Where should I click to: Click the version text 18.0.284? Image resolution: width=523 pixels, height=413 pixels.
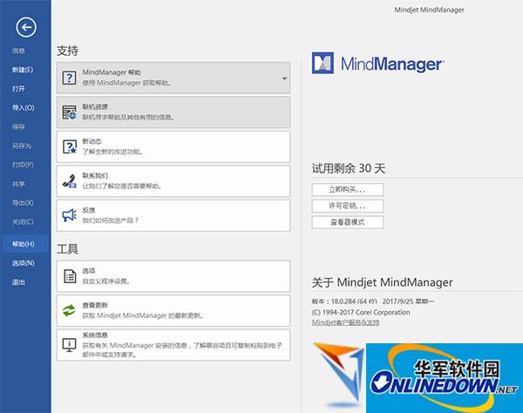pos(343,301)
